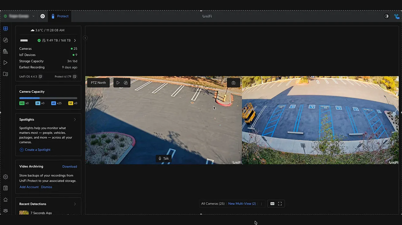The width and height of the screenshot is (402, 225).
Task: Expand the Recent Detections section
Action: tap(75, 204)
